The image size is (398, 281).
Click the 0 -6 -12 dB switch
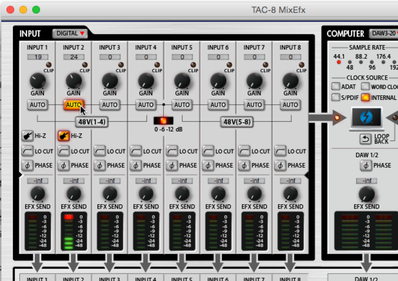[x=164, y=120]
